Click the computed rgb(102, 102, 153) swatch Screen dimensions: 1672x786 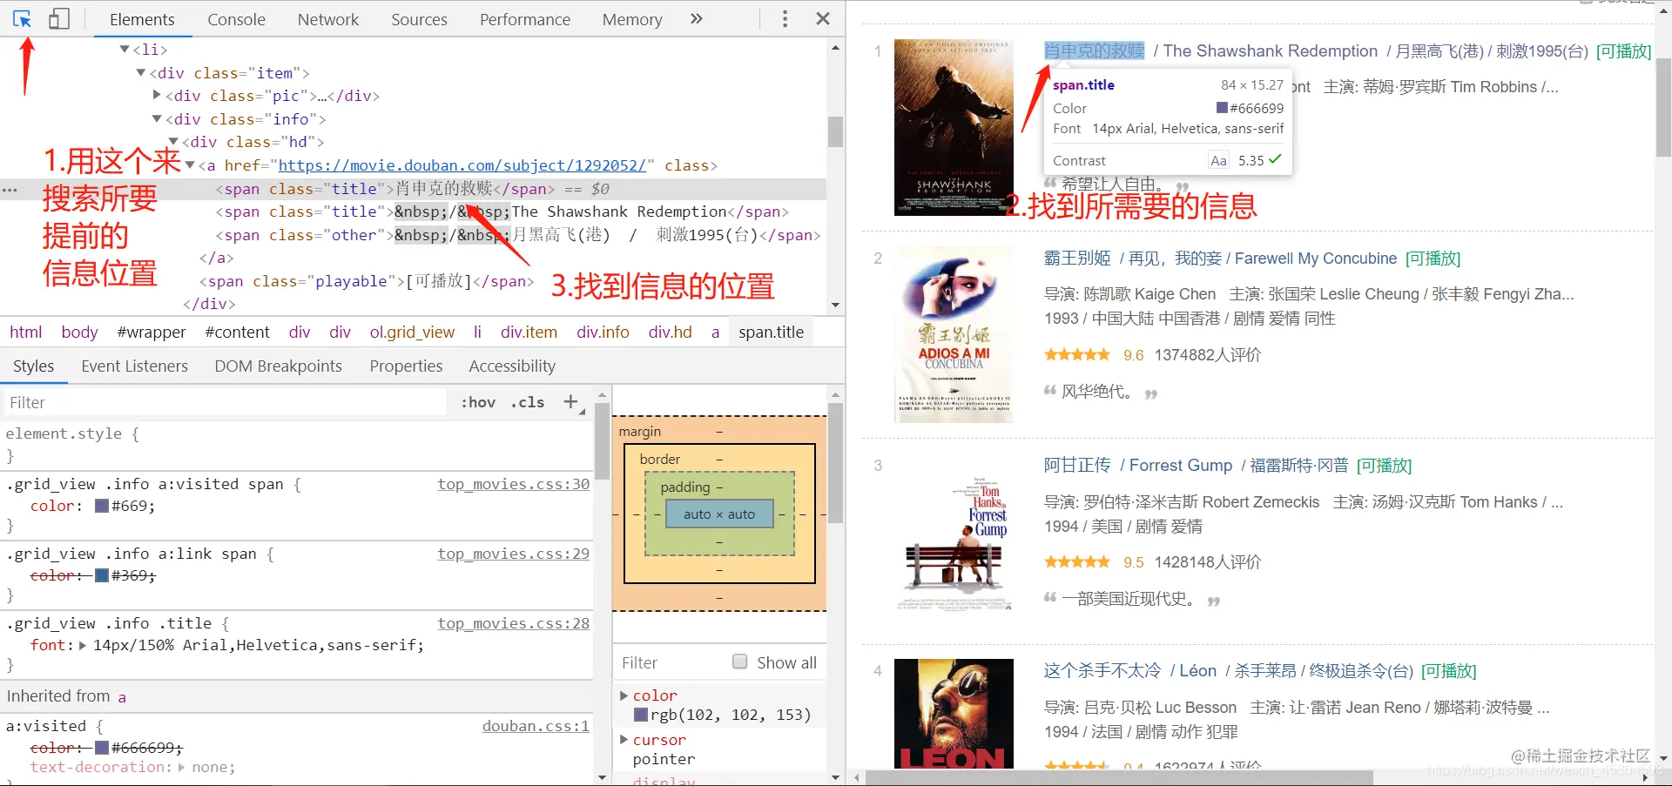[x=641, y=715]
